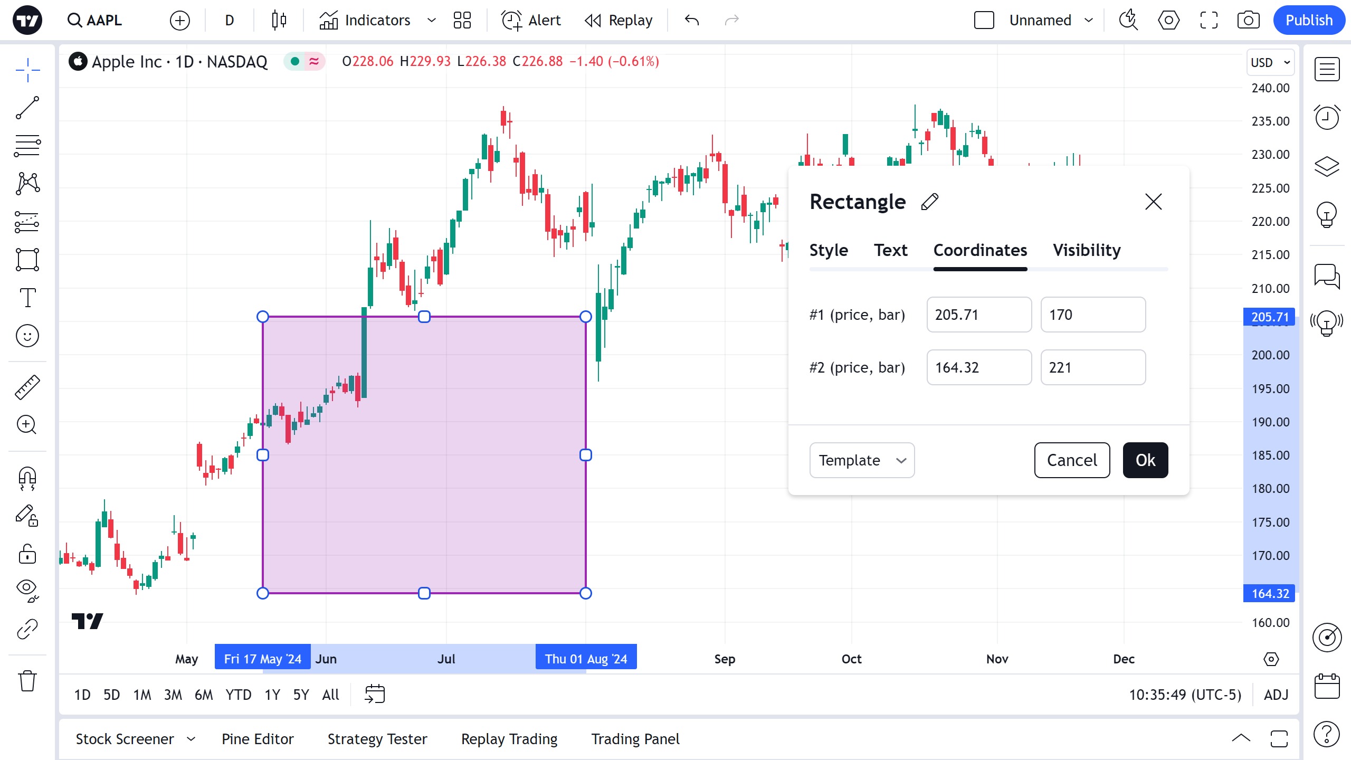Expand the Unnamed layout dropdown
The image size is (1351, 760).
[1088, 20]
